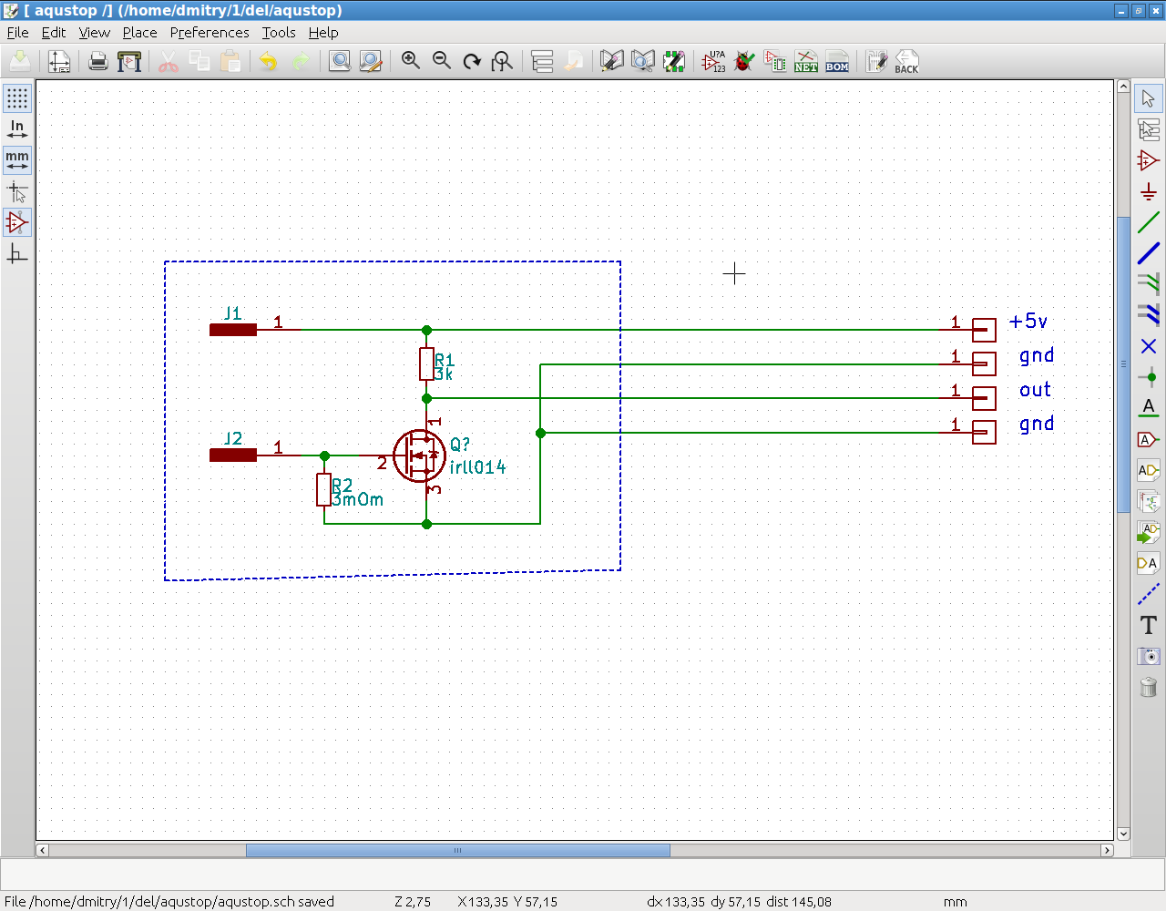Select the delete item trash tool

click(1148, 687)
